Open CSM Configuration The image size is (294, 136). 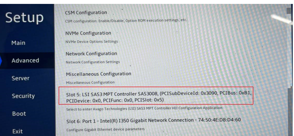click(x=86, y=13)
